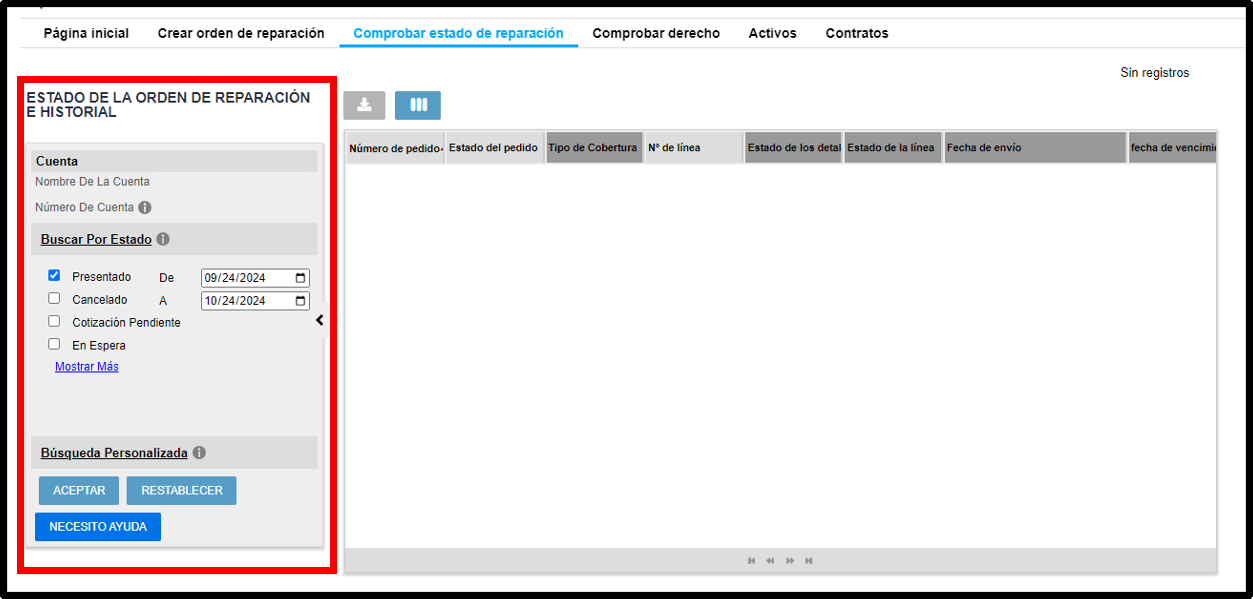Screen dimensions: 1253x599
Task: Collapse the filter side panel arrow
Action: click(320, 320)
